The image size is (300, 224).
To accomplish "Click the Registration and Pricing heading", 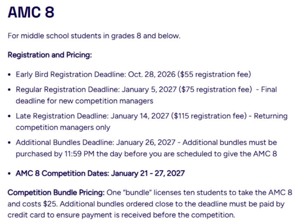I will (50, 55).
